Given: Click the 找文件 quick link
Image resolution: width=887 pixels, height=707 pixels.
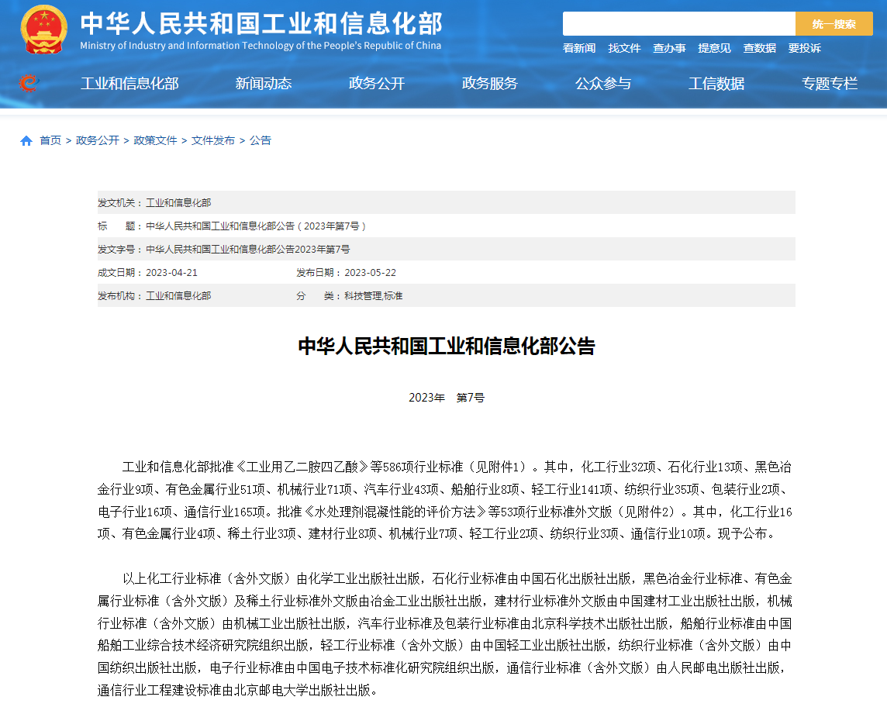Looking at the screenshot, I should coord(624,48).
